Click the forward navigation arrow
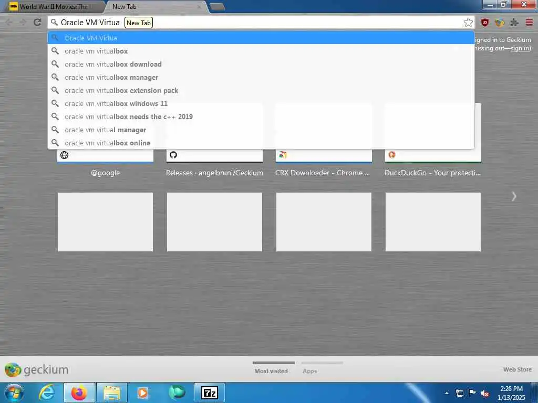Image resolution: width=538 pixels, height=403 pixels. click(23, 23)
